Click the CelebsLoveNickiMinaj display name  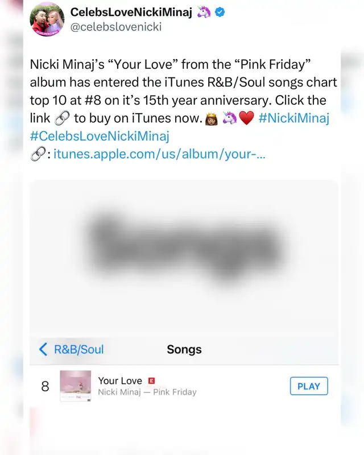131,12
